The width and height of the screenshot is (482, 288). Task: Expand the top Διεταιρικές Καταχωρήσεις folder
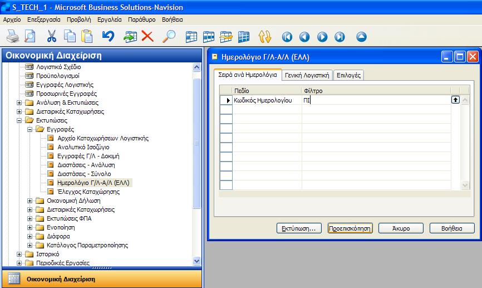coord(19,111)
